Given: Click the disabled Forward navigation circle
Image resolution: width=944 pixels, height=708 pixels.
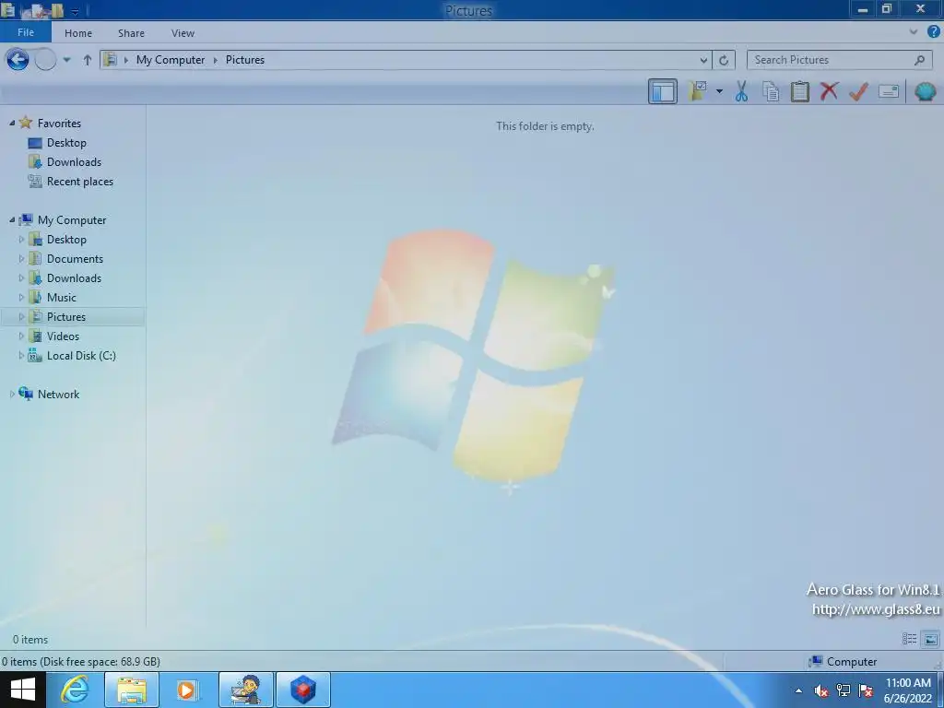Looking at the screenshot, I should point(45,60).
